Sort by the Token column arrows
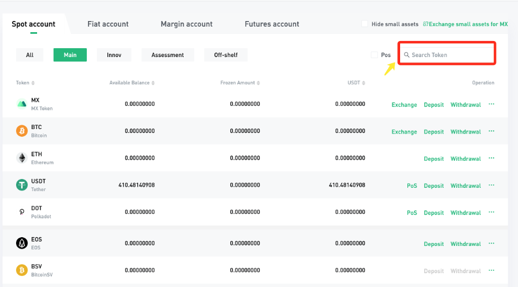Screen dimensions: 518x287 coord(33,83)
